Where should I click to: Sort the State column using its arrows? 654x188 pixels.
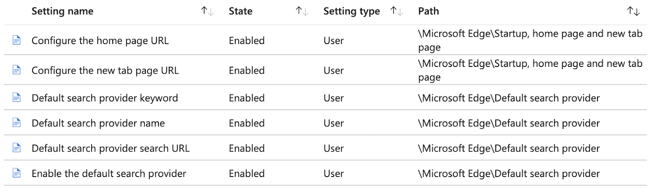click(302, 11)
